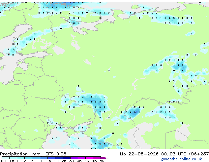The image size is (209, 162).
Task: Click the over-50 arrow tip of legend
Action: tap(104, 158)
